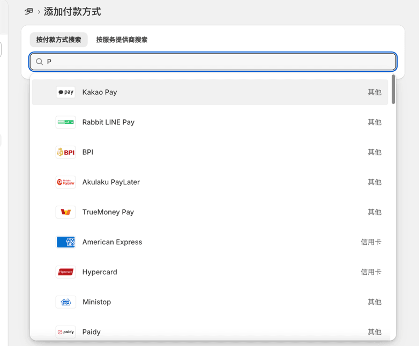The image size is (419, 346).
Task: Select the BPI payment option
Action: pos(209,152)
